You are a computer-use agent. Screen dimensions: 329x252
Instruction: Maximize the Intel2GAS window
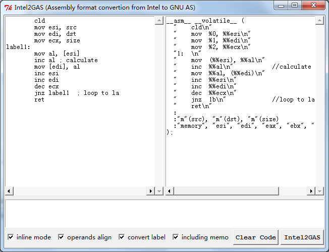pos(295,5)
